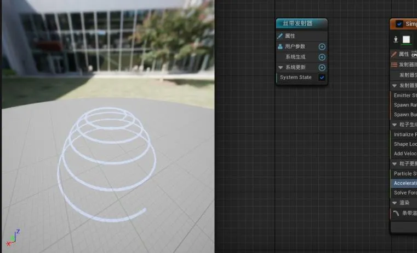417x253 pixels.
Task: Select the System State module
Action: (x=301, y=78)
